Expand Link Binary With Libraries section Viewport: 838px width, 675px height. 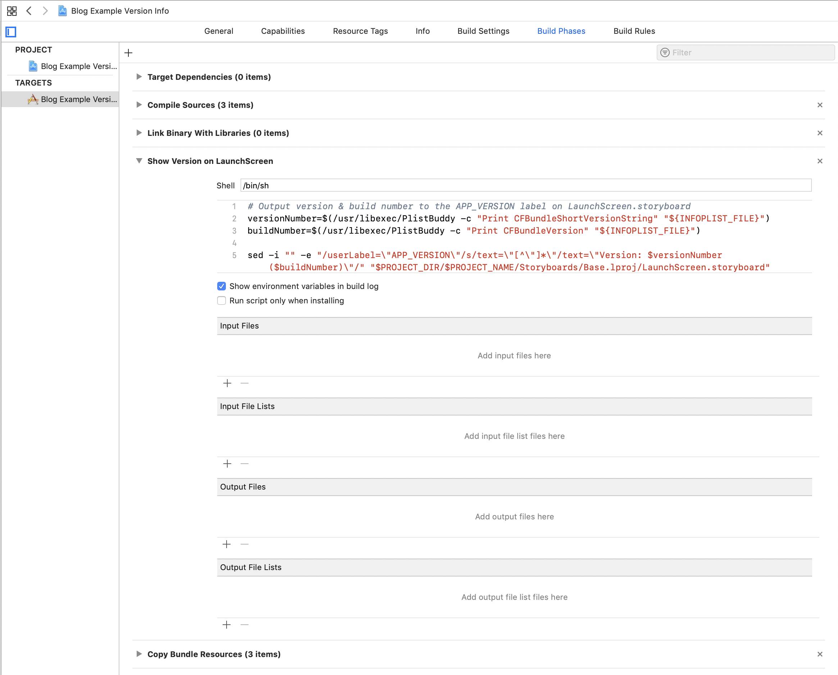(x=139, y=133)
